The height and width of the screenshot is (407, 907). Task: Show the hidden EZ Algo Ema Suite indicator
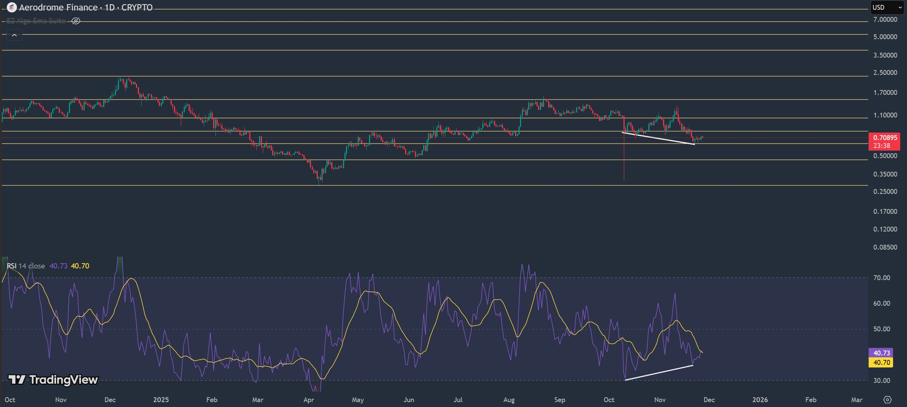click(76, 21)
